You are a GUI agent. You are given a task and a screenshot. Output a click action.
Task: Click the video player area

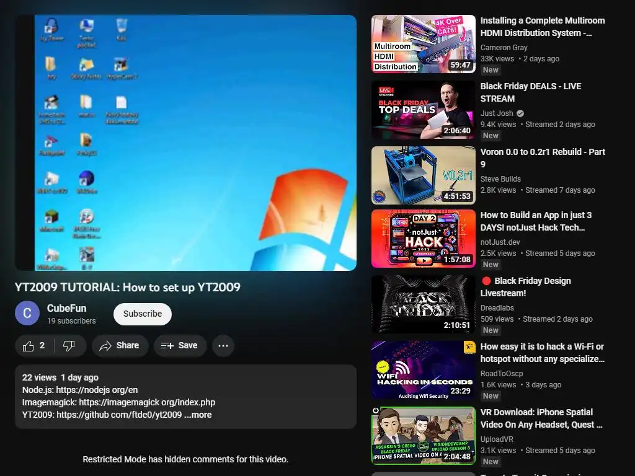click(185, 143)
